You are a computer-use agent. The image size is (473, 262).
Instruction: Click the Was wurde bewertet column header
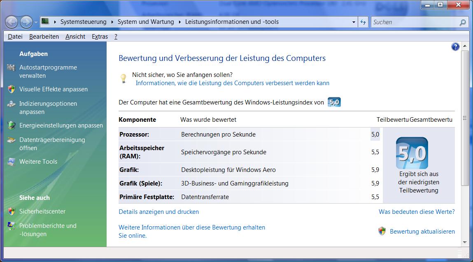208,120
